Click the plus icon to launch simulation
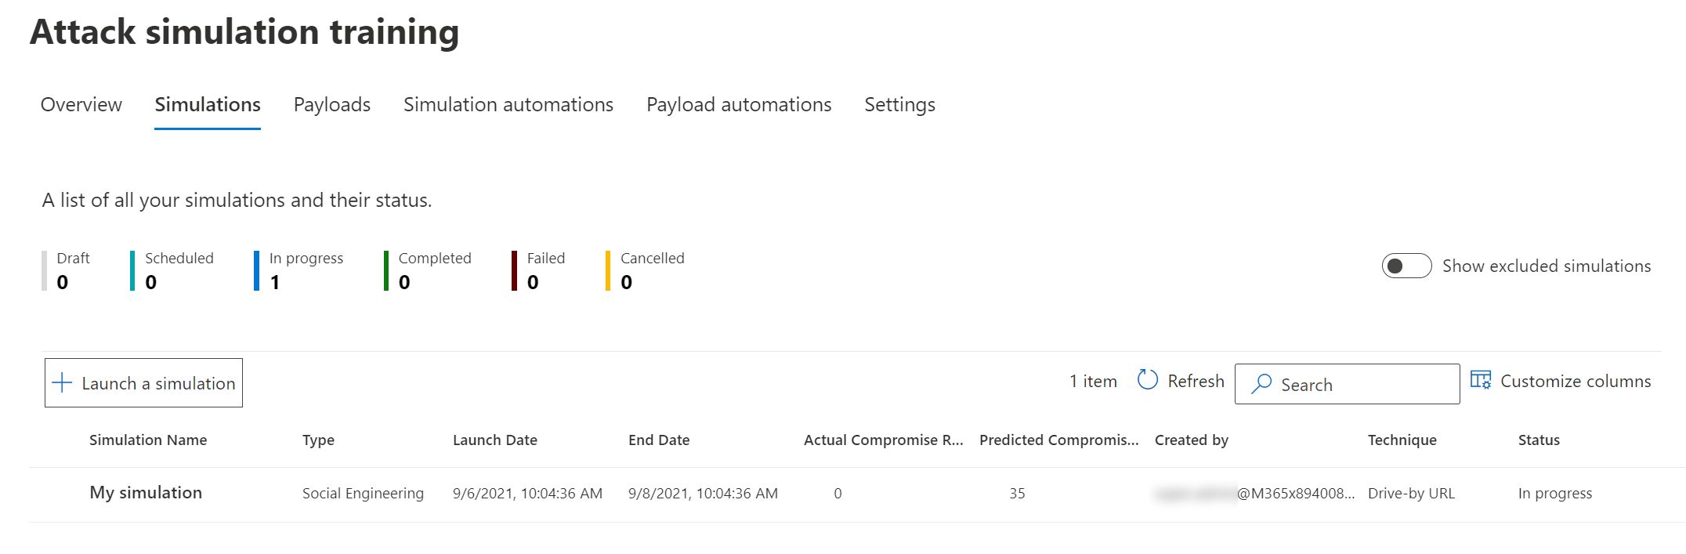The height and width of the screenshot is (554, 1686). (62, 383)
